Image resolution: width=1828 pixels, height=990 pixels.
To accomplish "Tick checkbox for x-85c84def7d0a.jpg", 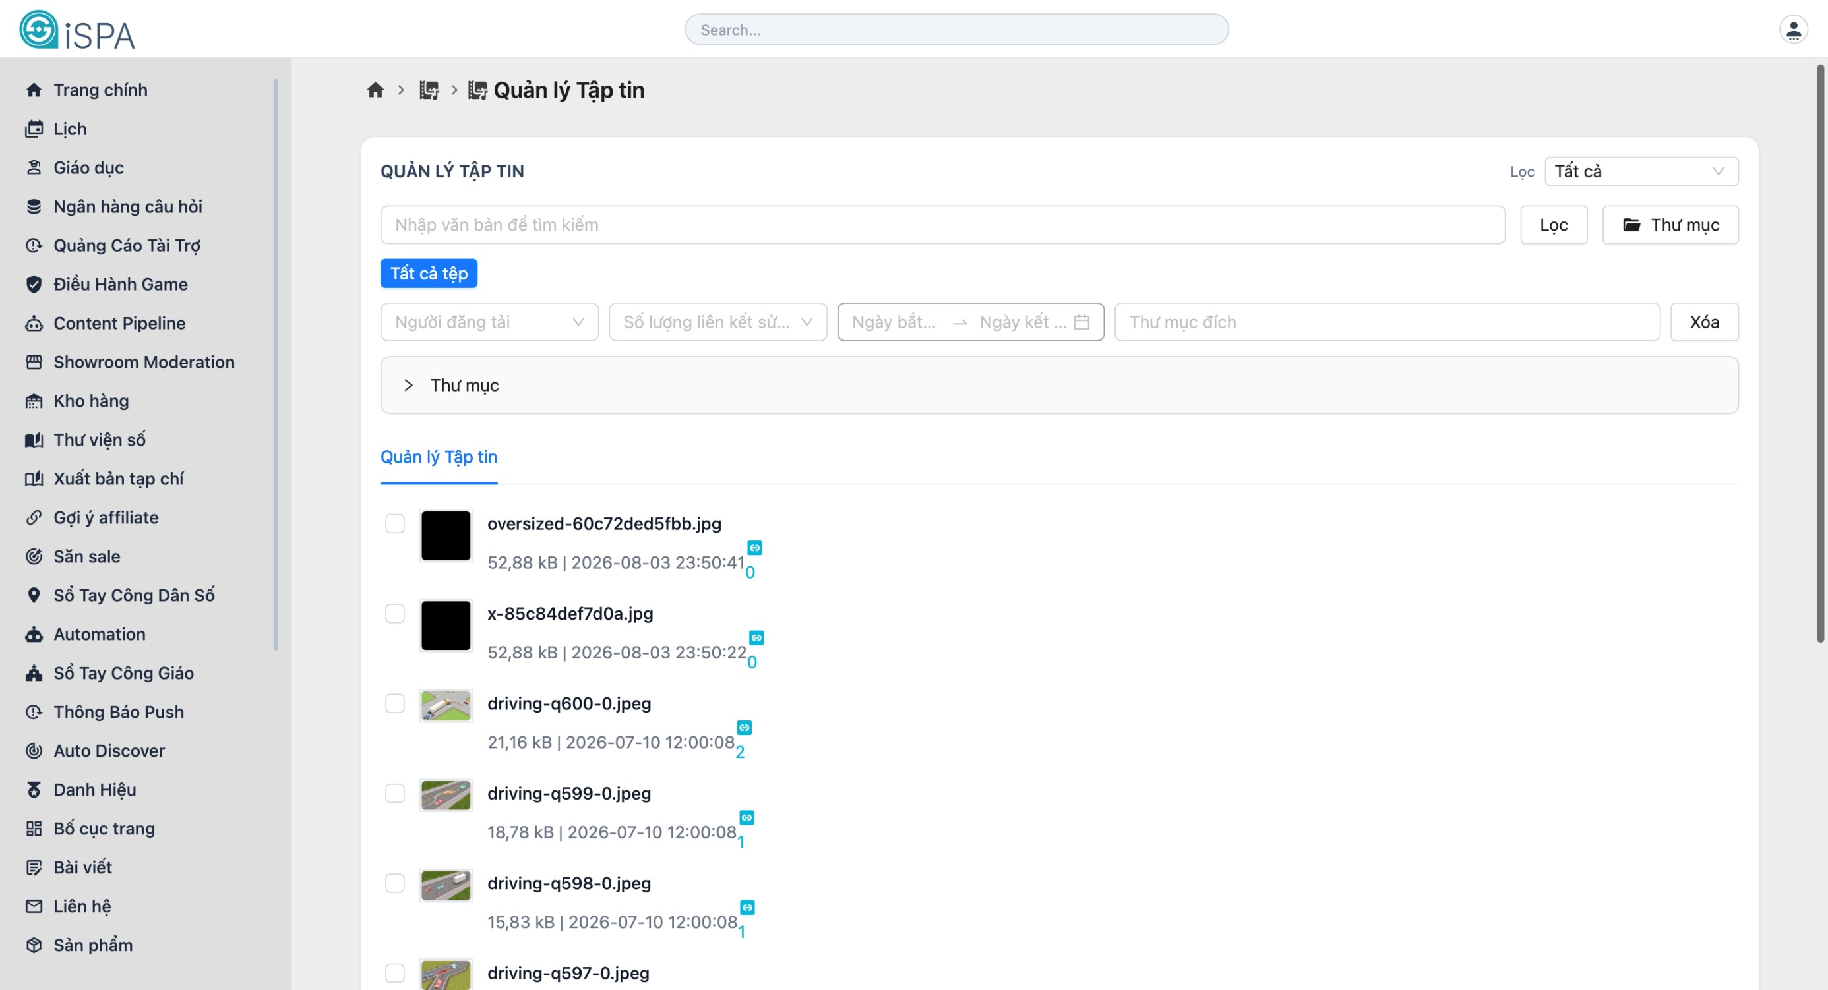I will tap(394, 614).
